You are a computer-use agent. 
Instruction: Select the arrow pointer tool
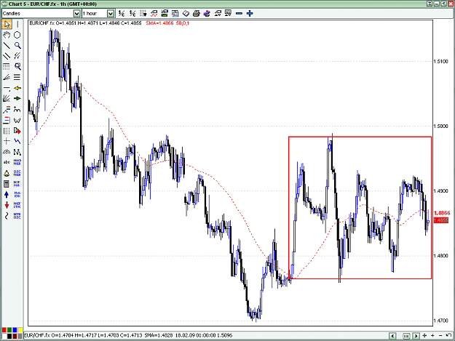7,24
